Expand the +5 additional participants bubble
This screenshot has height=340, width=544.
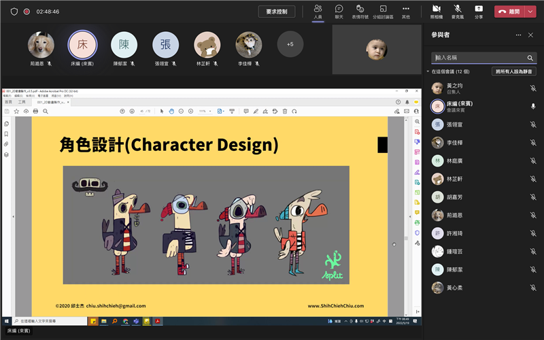click(290, 44)
